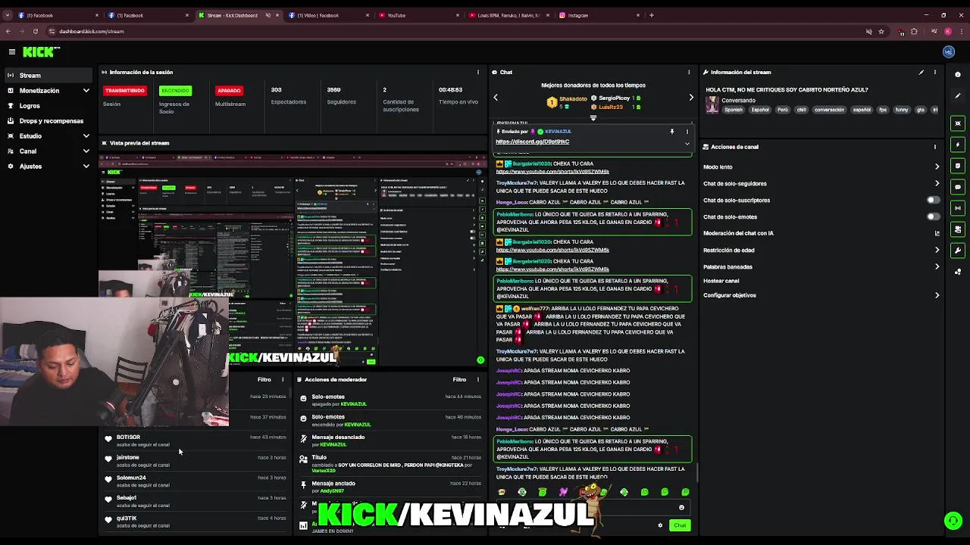Open the Acciones de canal options menu
The height and width of the screenshot is (545, 970).
click(935, 147)
